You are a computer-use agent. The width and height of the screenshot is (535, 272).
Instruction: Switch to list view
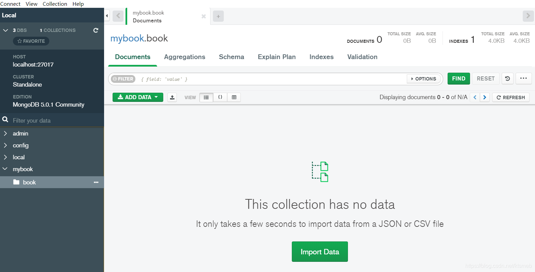coord(206,97)
